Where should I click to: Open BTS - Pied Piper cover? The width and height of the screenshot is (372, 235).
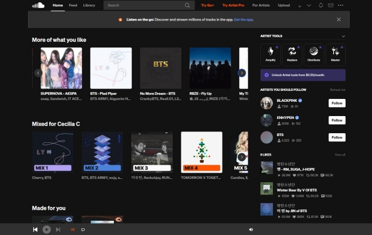pyautogui.click(x=111, y=68)
